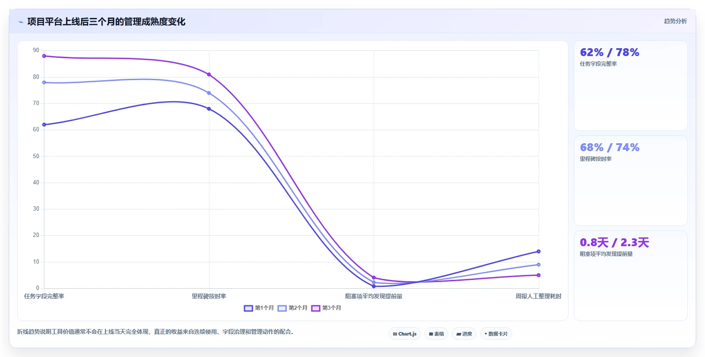
Task: Select month 1 data point at 任务字段完整率 (62)
Action: tap(44, 125)
